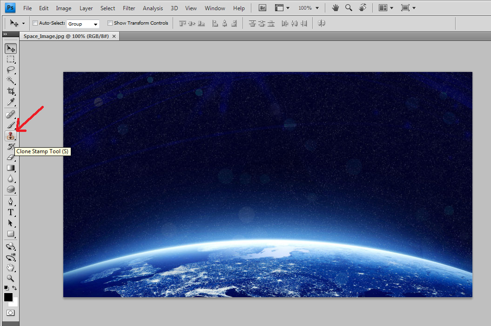Pick the Crop tool
Image resolution: width=491 pixels, height=326 pixels.
[11, 91]
